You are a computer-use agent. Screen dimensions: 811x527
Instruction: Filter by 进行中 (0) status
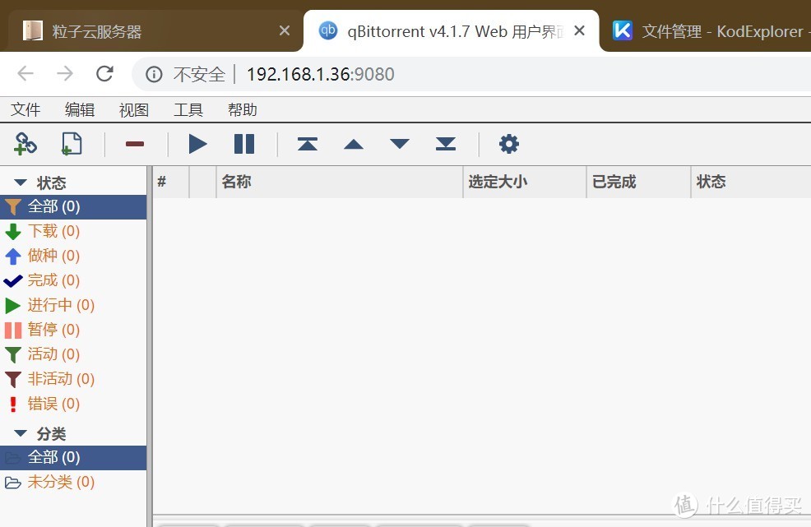click(x=73, y=305)
